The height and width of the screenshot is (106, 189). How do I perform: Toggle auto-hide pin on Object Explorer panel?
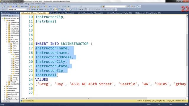coord(17,13)
